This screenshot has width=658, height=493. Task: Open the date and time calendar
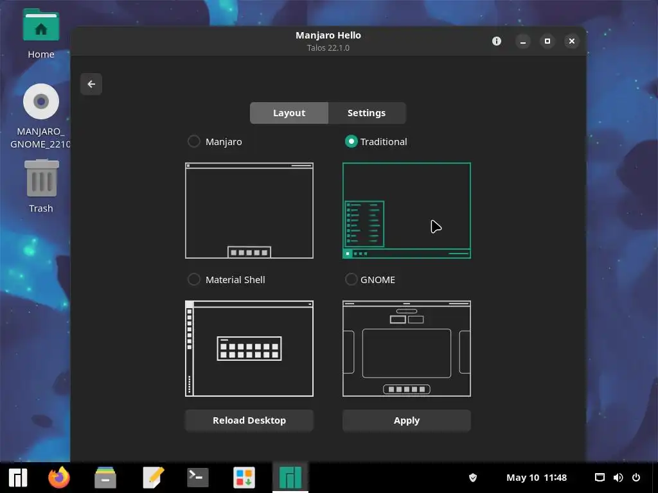tap(537, 478)
